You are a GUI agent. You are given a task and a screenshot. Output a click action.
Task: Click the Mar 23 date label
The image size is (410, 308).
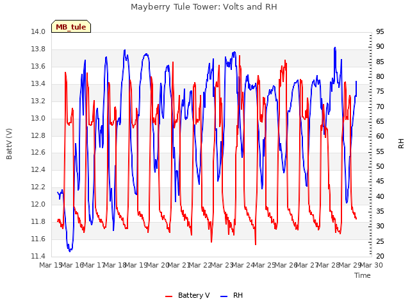222,265
